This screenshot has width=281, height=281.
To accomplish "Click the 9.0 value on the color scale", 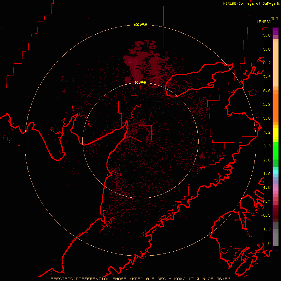I will point(267,49).
